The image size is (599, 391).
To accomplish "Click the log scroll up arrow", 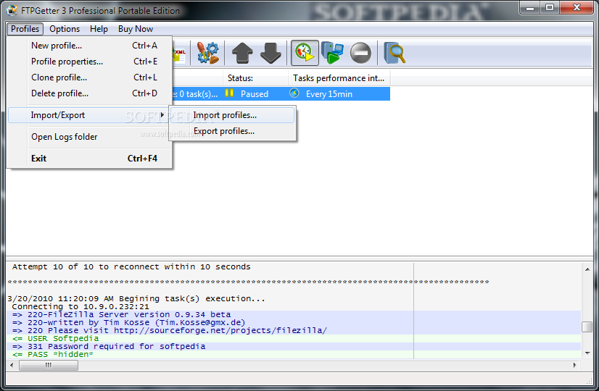I will pos(587,269).
